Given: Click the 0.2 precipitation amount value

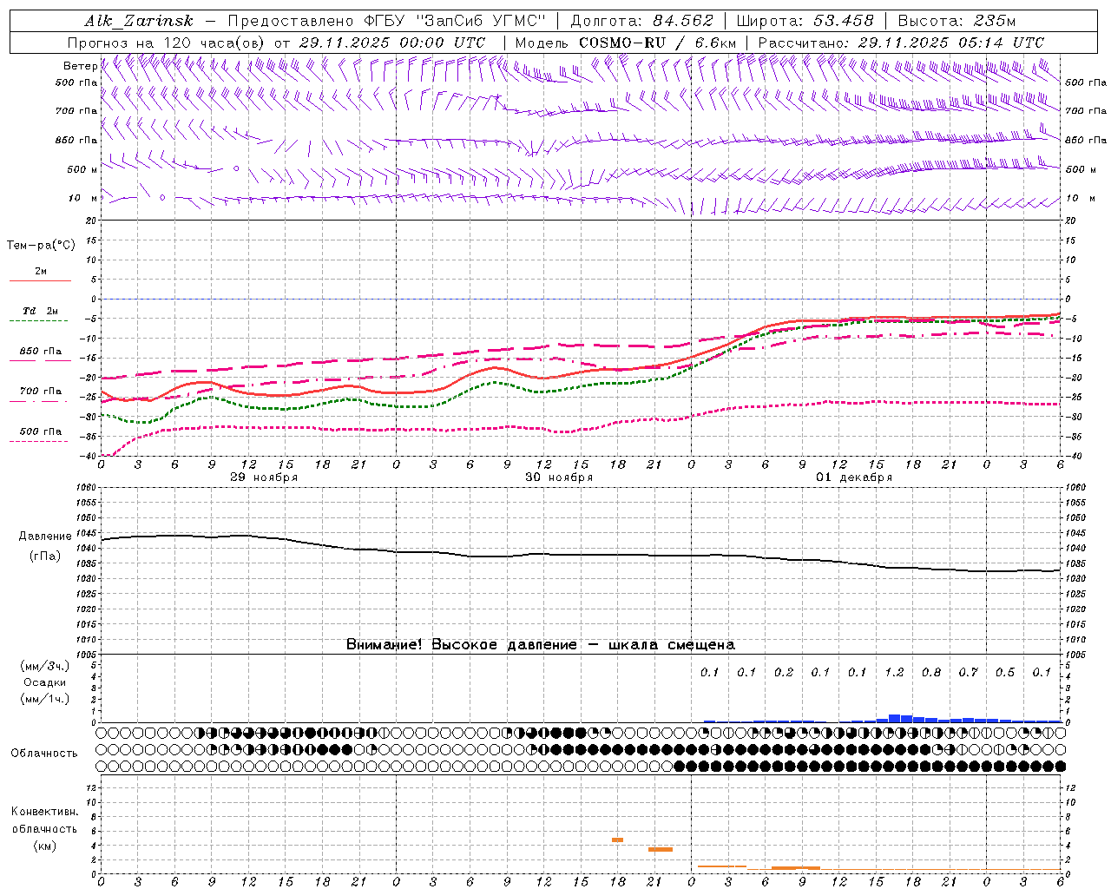Looking at the screenshot, I should click(784, 672).
